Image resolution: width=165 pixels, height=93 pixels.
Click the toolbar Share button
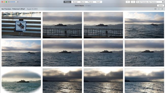point(133,2)
